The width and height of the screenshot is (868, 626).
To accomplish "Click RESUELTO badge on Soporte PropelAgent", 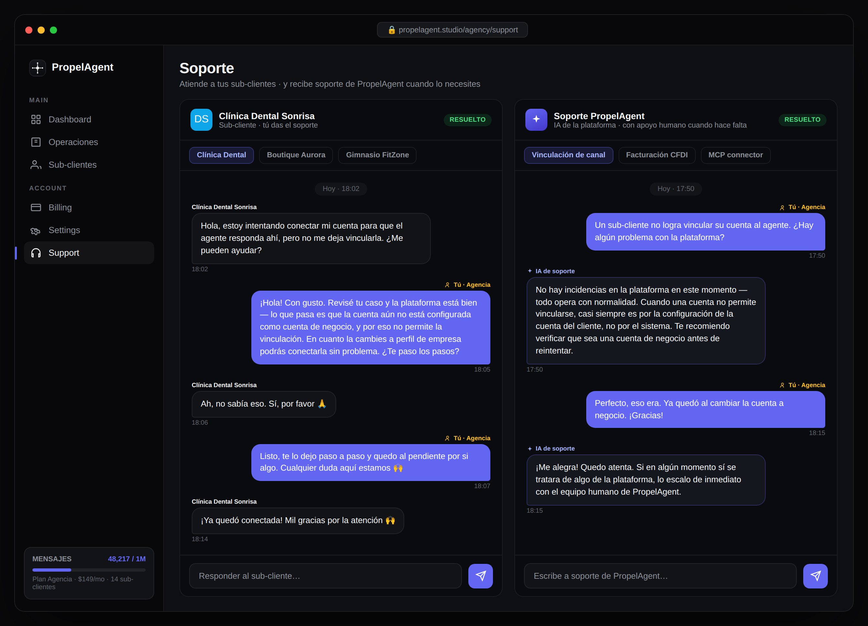I will tap(802, 120).
